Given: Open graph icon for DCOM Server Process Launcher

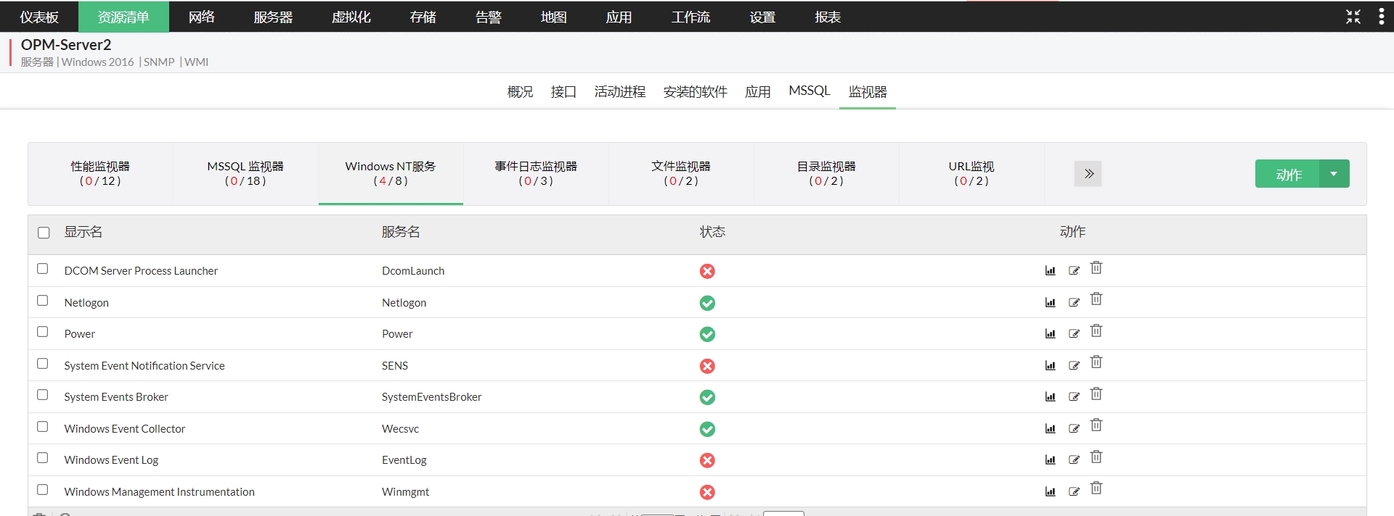Looking at the screenshot, I should tap(1050, 271).
